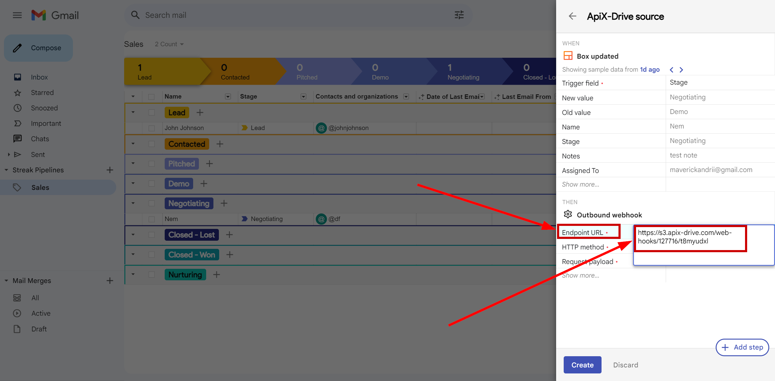The width and height of the screenshot is (775, 381).
Task: Click the 1d ago sample data link
Action: pos(650,70)
